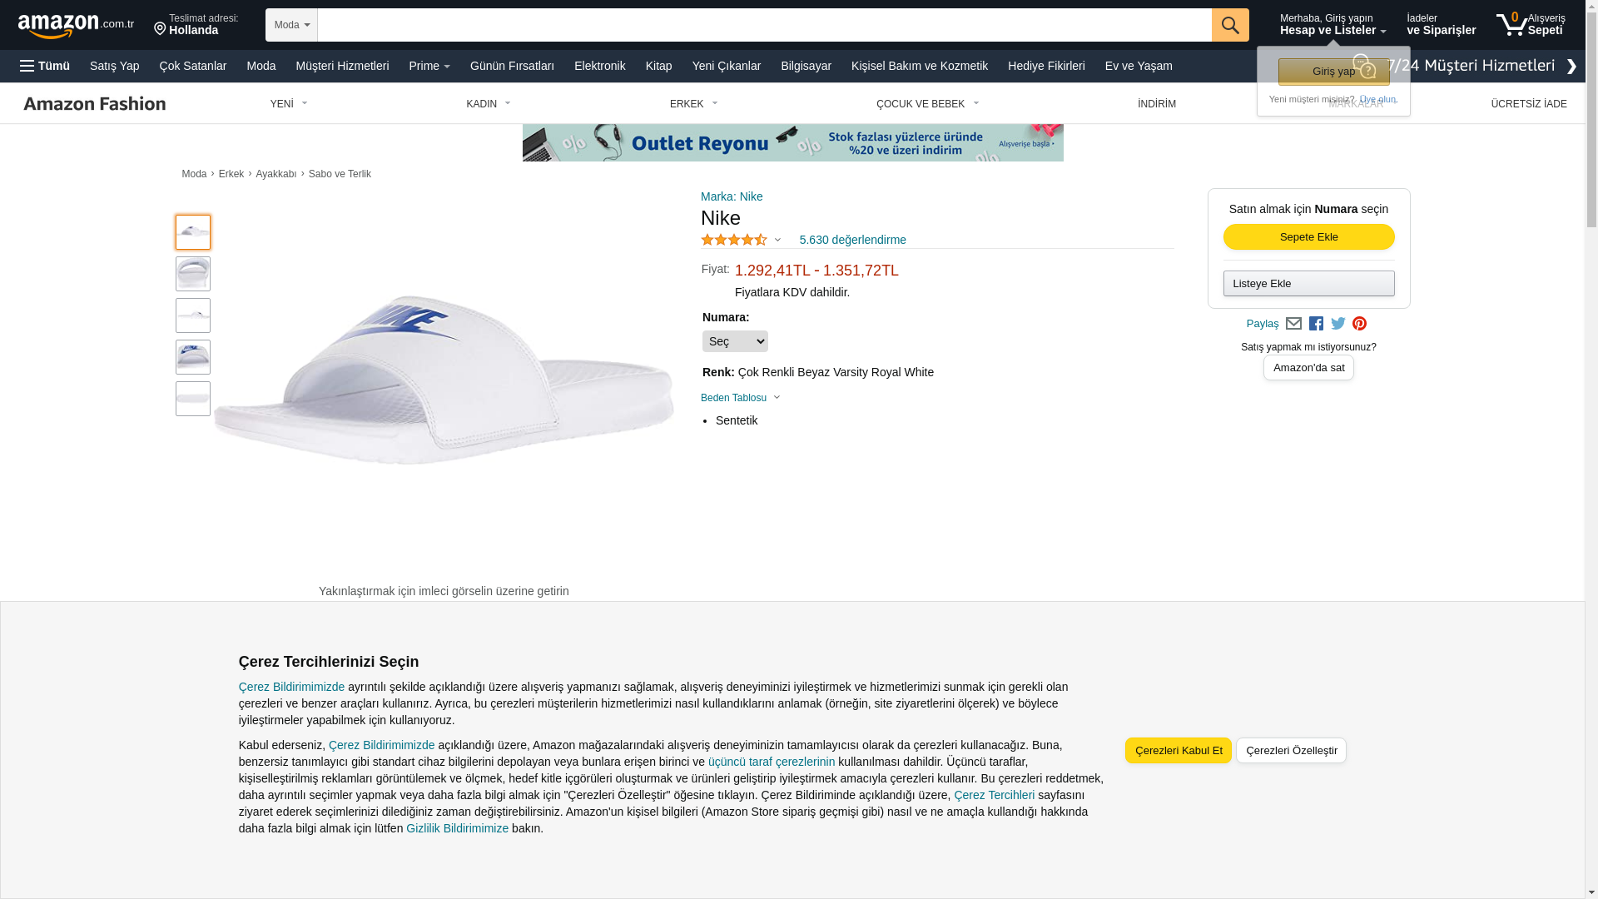Click the Sepete Ekle button
The height and width of the screenshot is (899, 1598).
pyautogui.click(x=1309, y=237)
